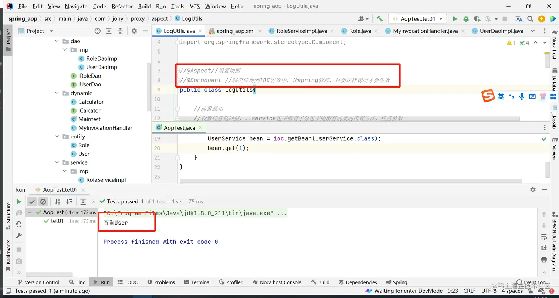Toggle sort tests by duration
The height and width of the screenshot is (298, 559).
(69, 202)
